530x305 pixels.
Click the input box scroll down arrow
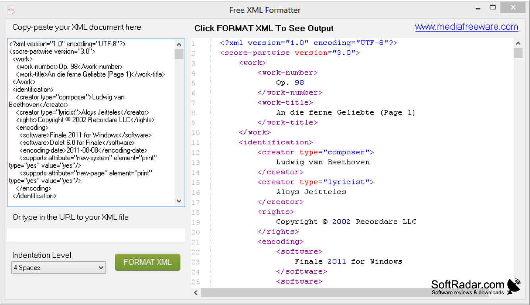pos(179,201)
